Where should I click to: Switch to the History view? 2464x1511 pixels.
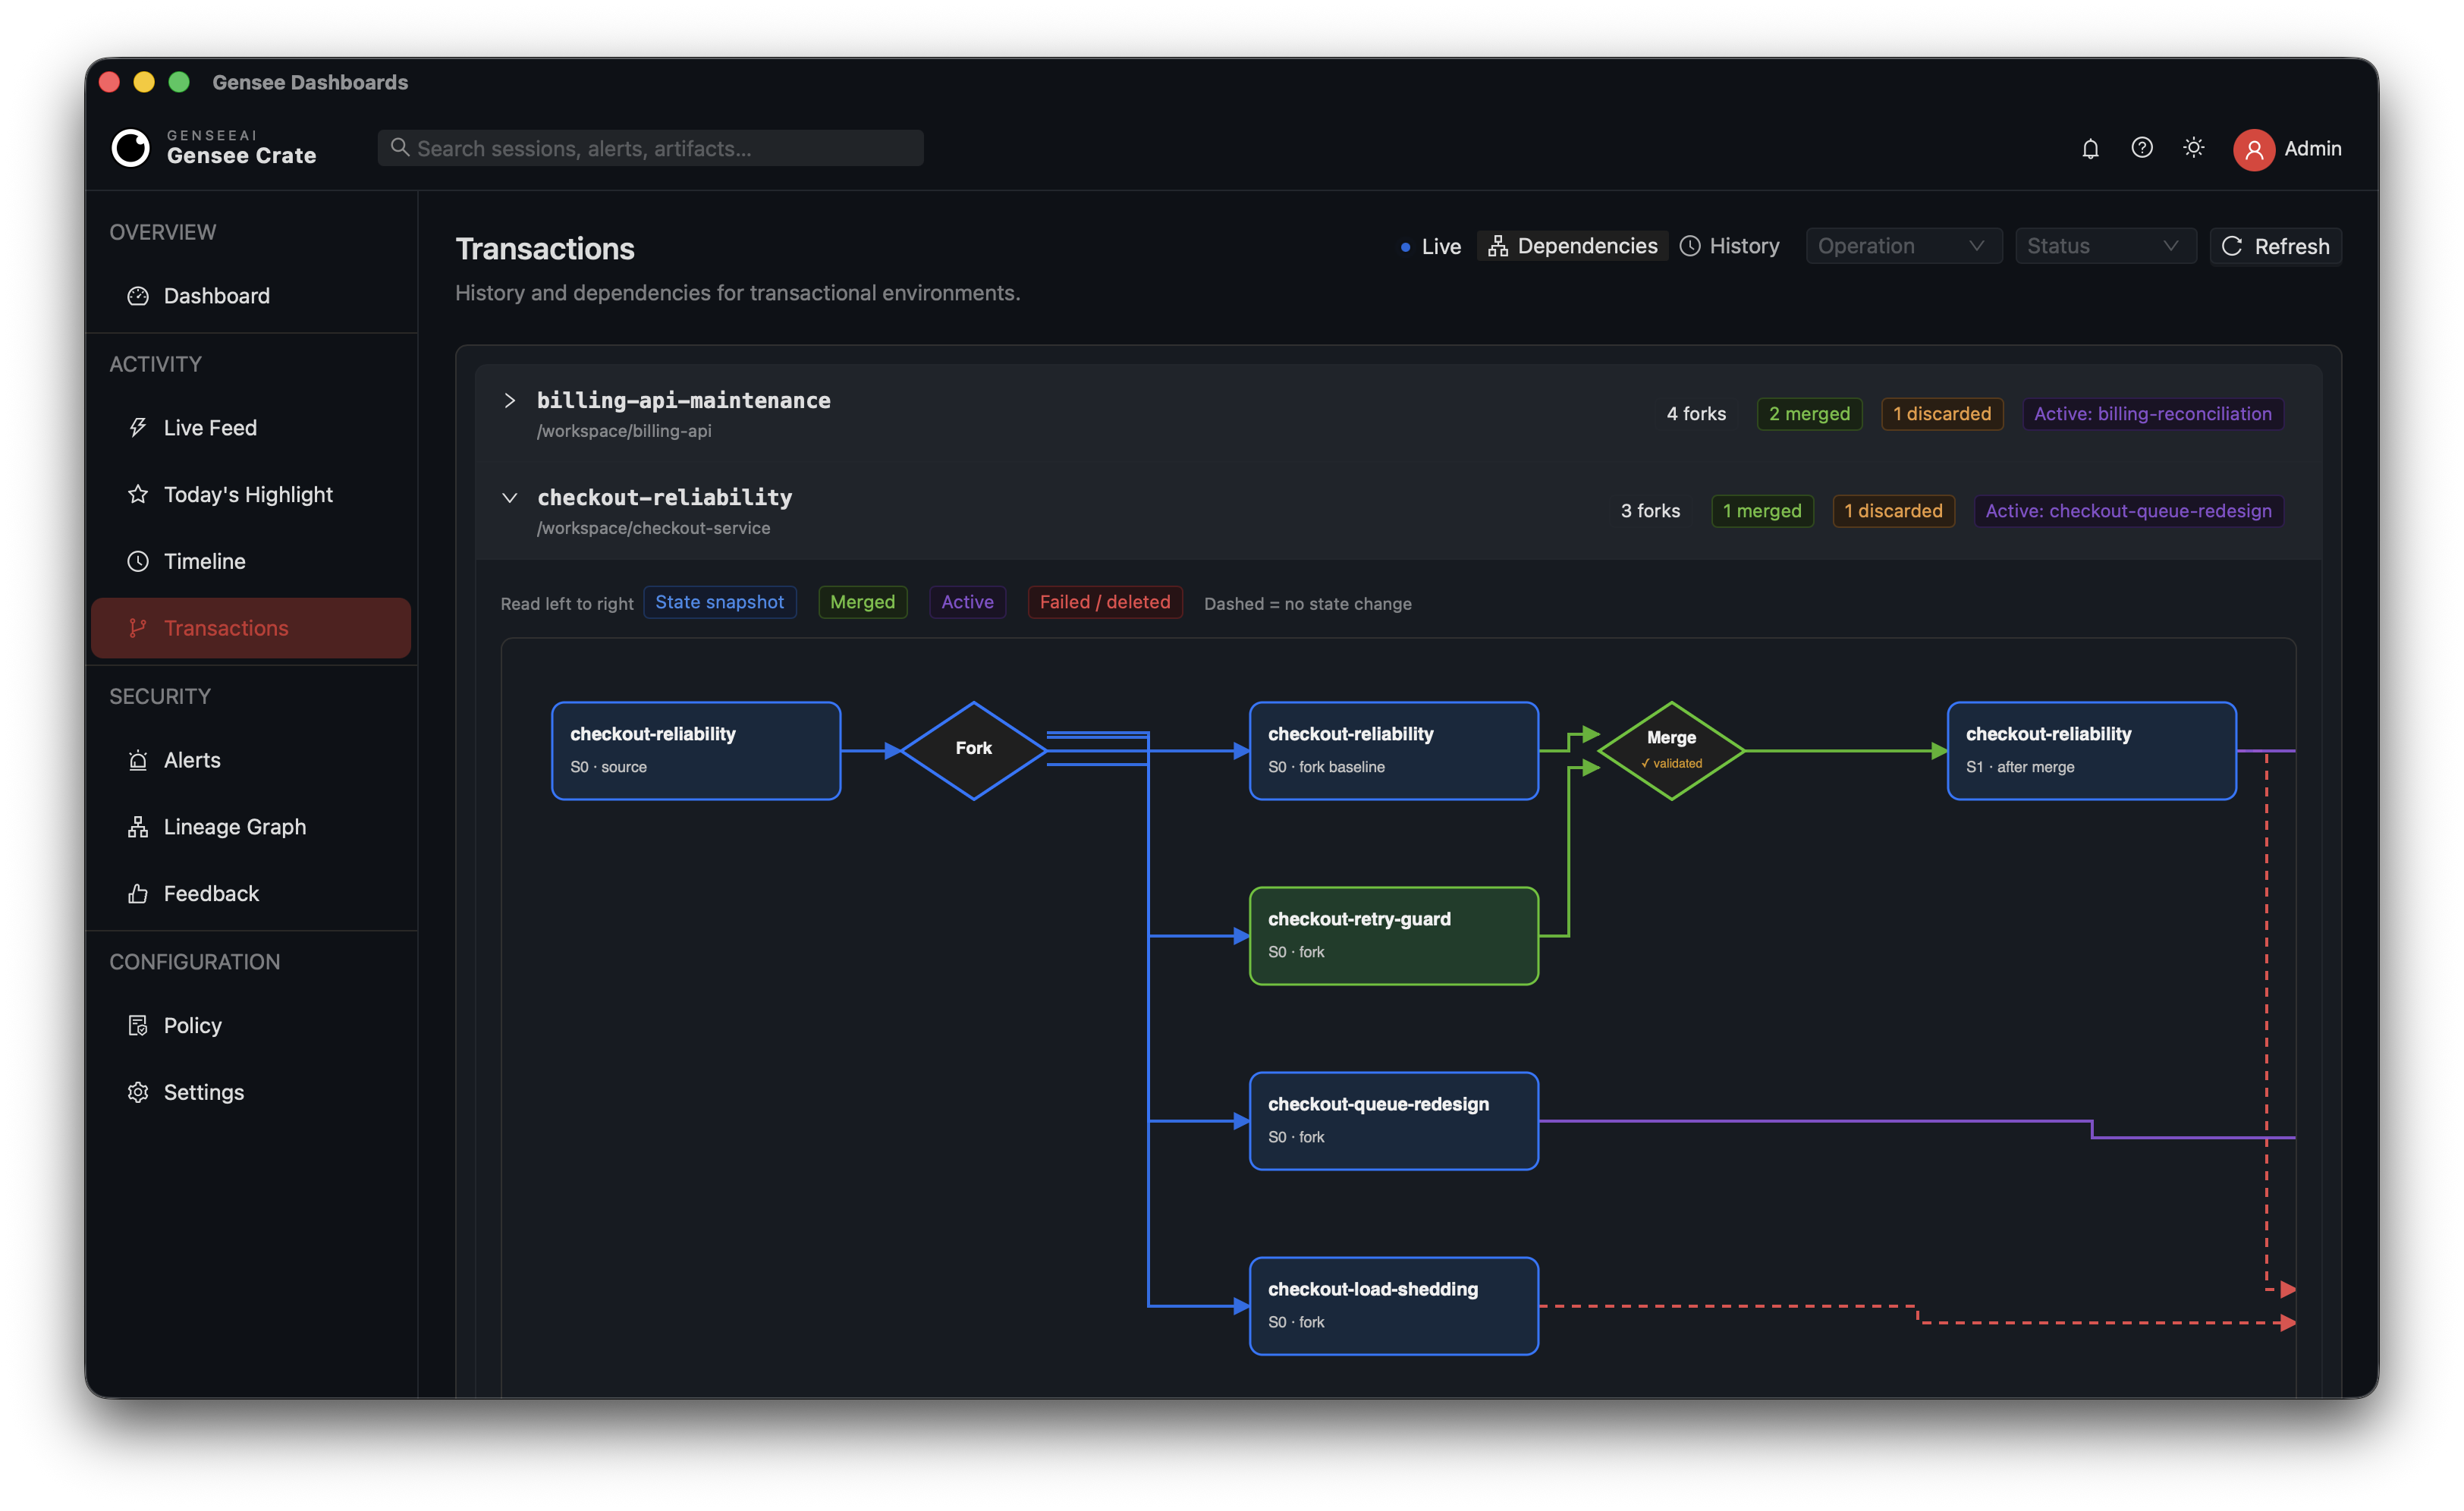1730,246
